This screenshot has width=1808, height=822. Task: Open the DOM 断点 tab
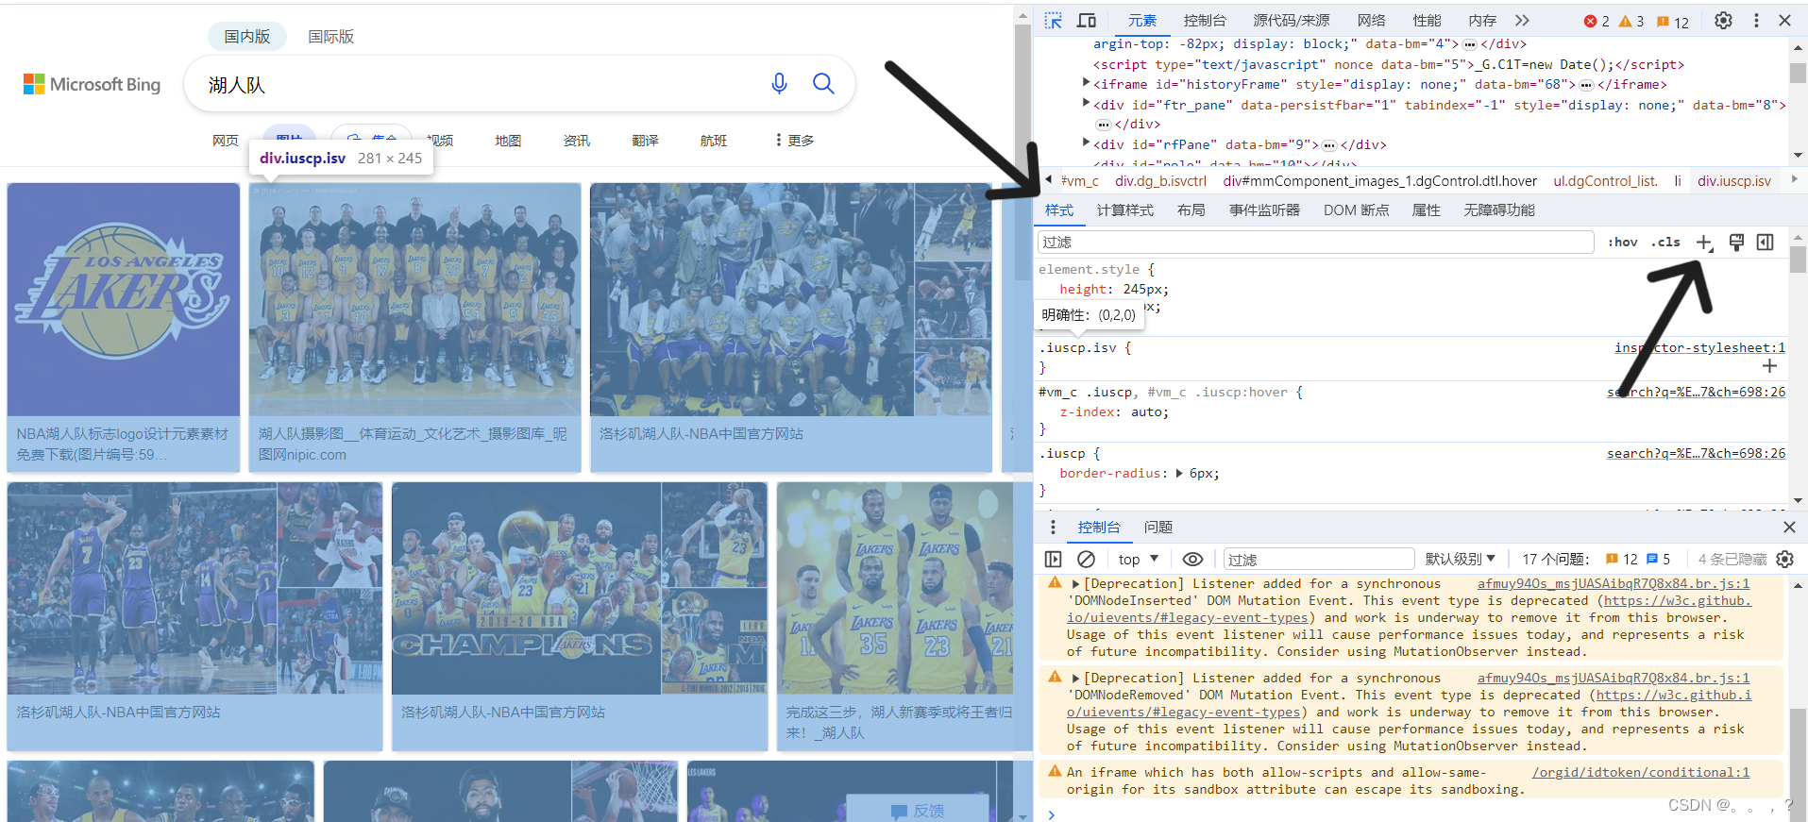point(1356,210)
